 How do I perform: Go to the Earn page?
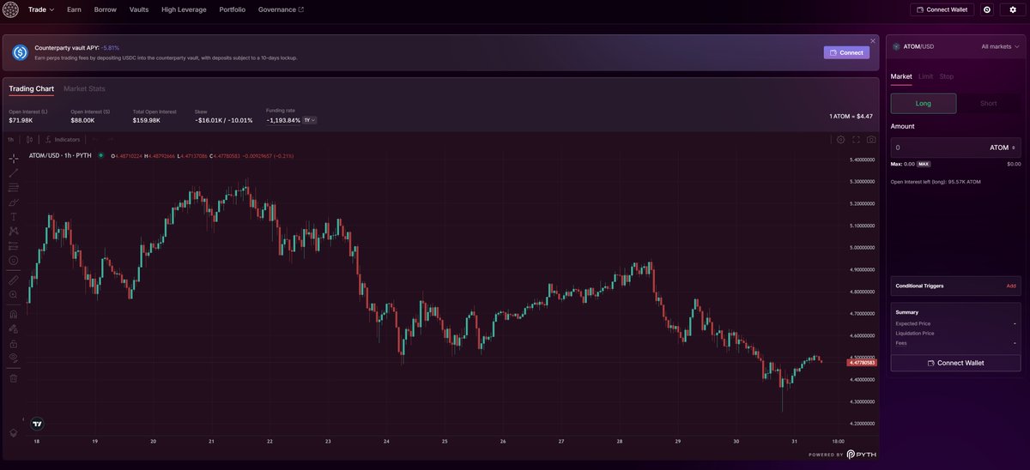[x=74, y=9]
